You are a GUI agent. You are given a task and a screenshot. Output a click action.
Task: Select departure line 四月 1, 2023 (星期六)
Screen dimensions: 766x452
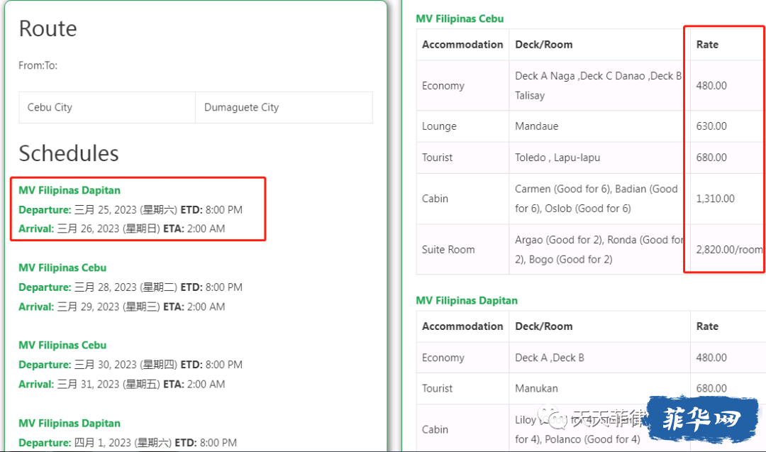[x=128, y=443]
